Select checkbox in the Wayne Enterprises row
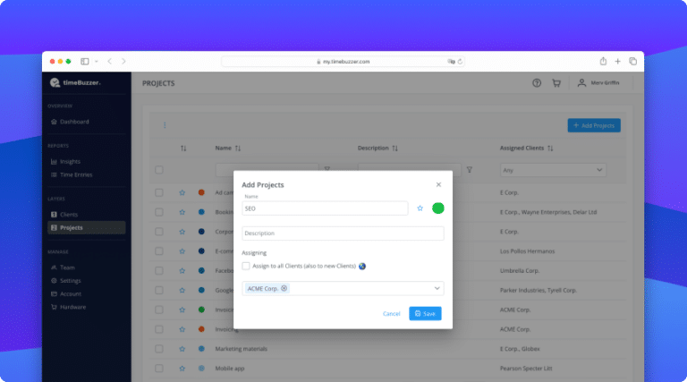 pyautogui.click(x=159, y=212)
